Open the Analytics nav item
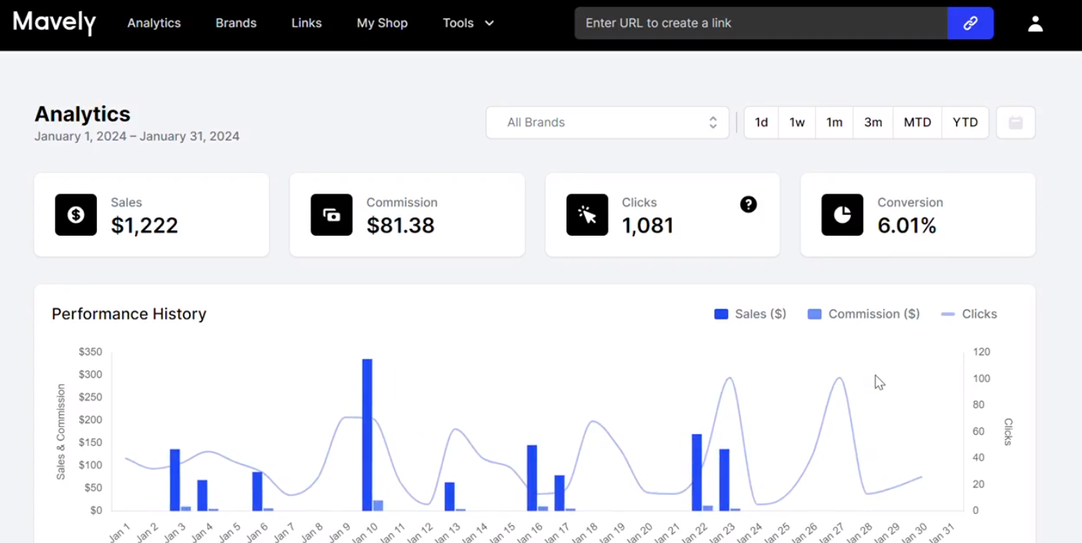The height and width of the screenshot is (543, 1082). point(154,23)
